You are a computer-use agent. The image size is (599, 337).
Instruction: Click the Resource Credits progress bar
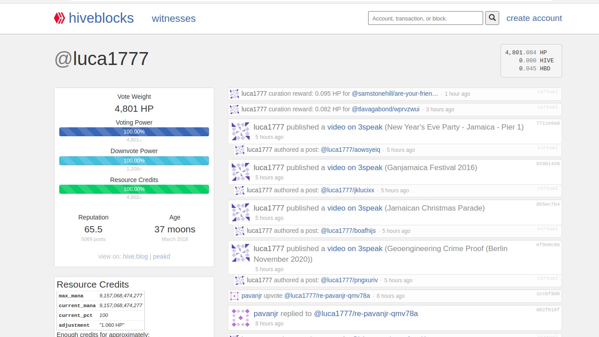point(134,189)
